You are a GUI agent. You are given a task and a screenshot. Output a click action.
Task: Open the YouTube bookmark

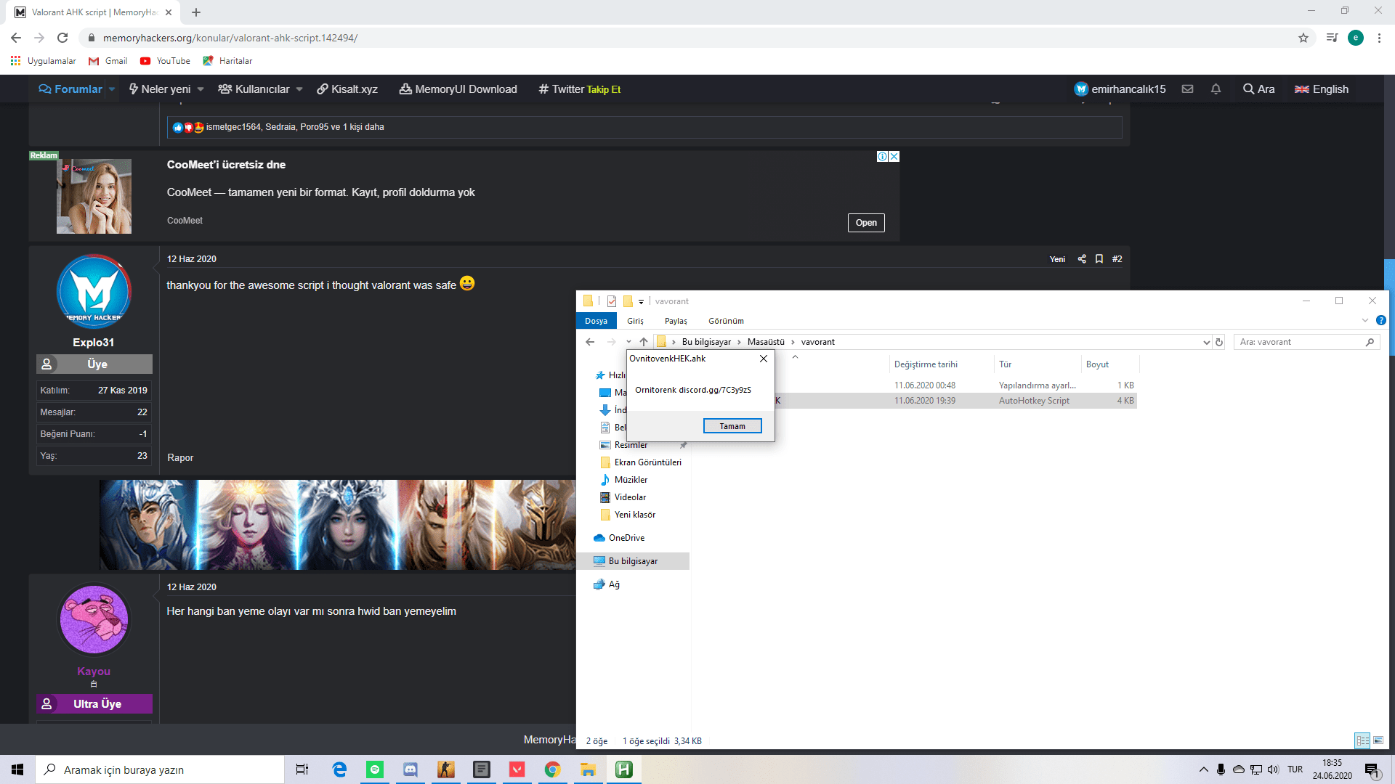[x=166, y=61]
